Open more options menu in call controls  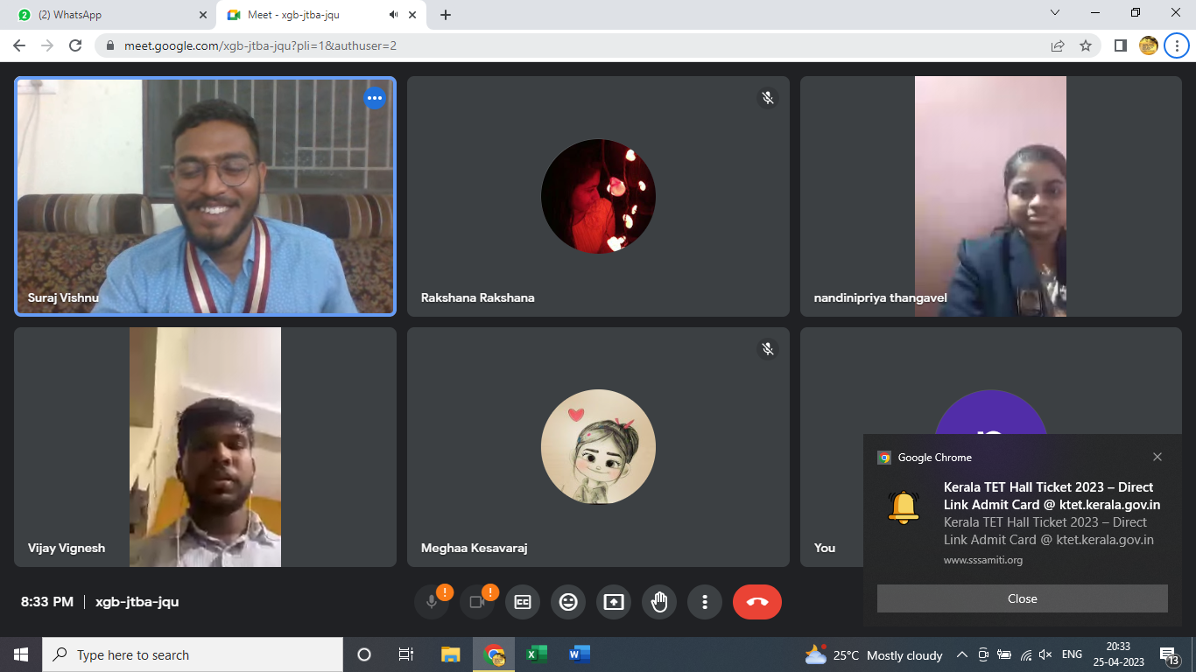coord(705,602)
